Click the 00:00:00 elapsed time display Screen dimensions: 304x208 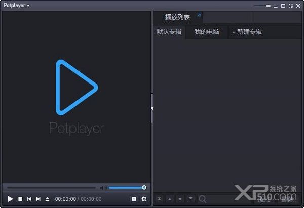65,199
